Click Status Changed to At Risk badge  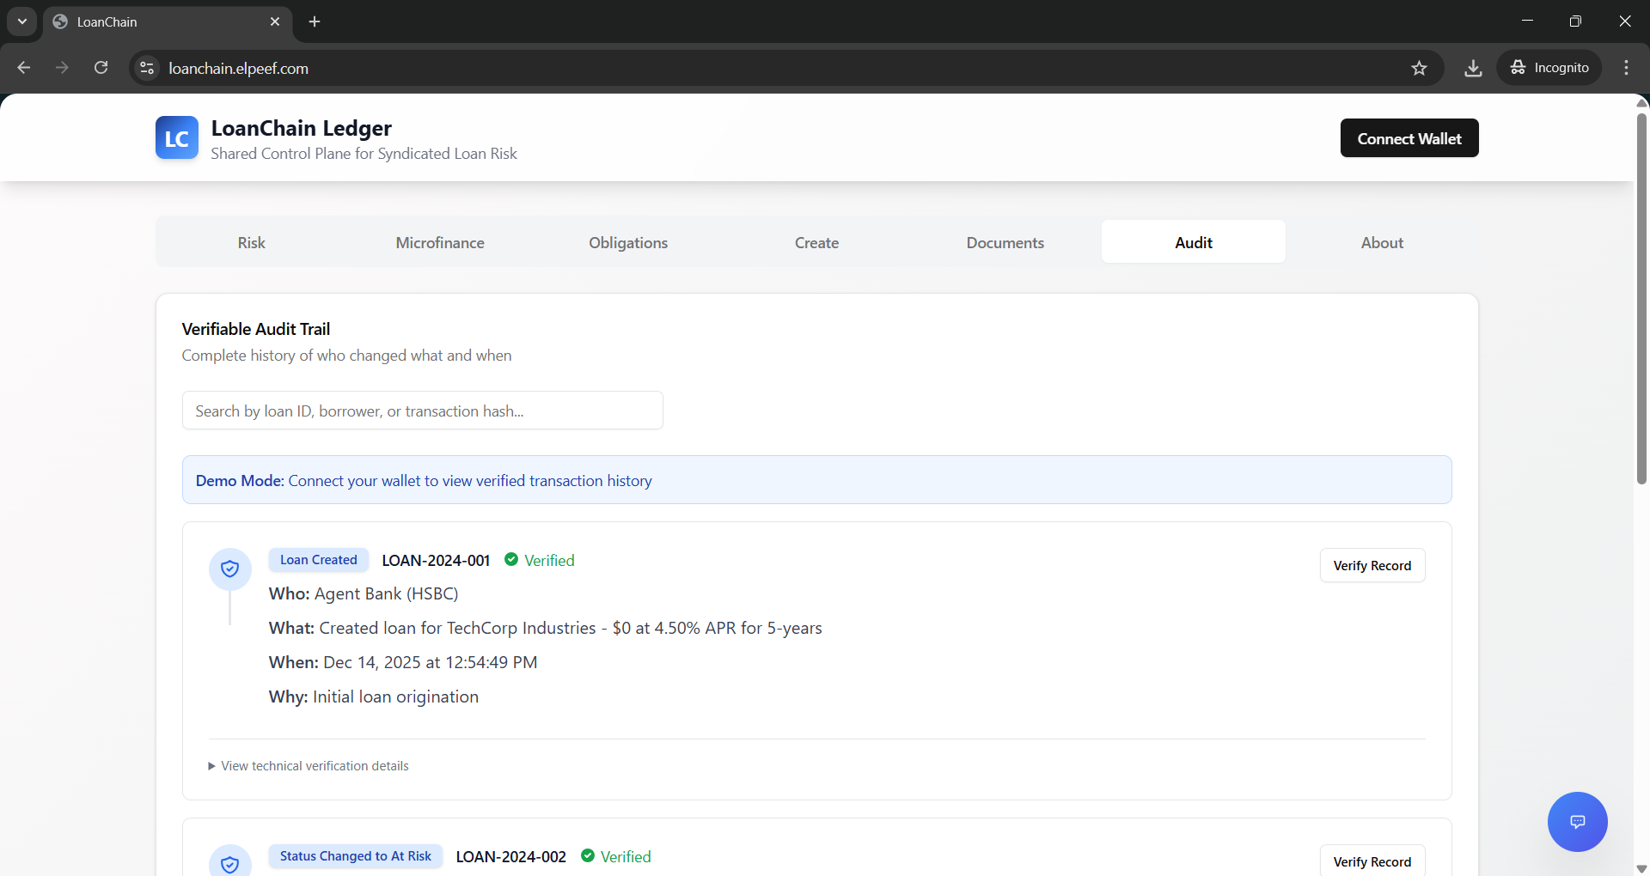coord(356,856)
